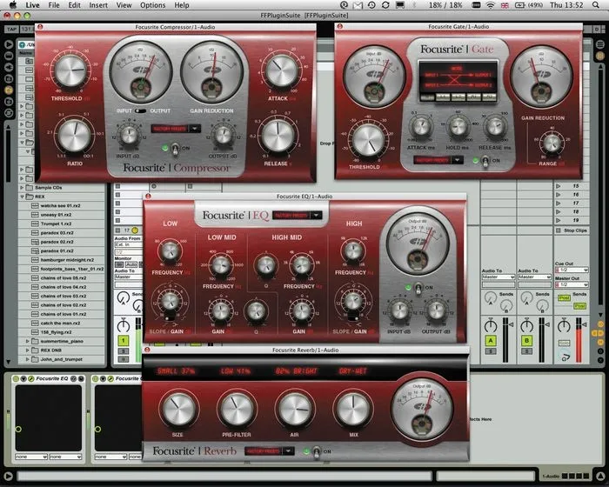The width and height of the screenshot is (609, 487).
Task: Click the EQ Output dB knob
Action: tap(436, 310)
